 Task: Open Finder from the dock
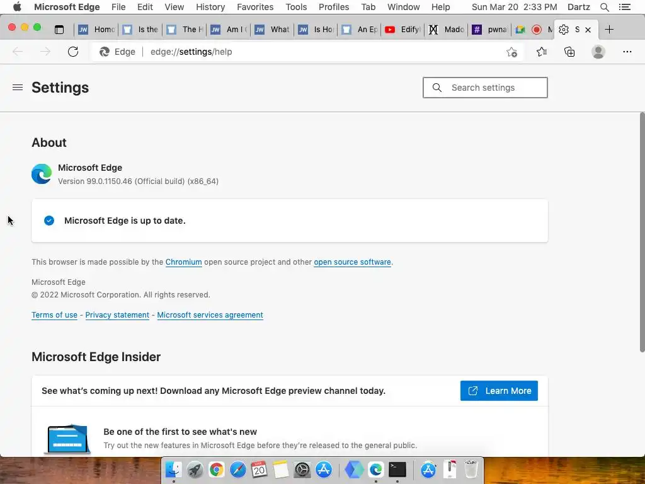point(174,469)
